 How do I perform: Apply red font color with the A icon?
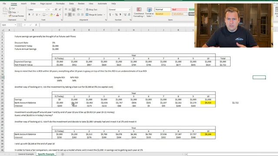point(57,15)
